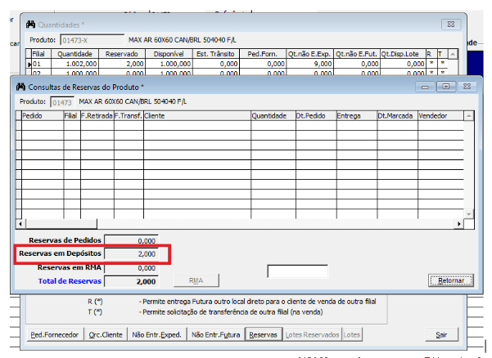Click row selector arrow for filial 01

pos(29,65)
